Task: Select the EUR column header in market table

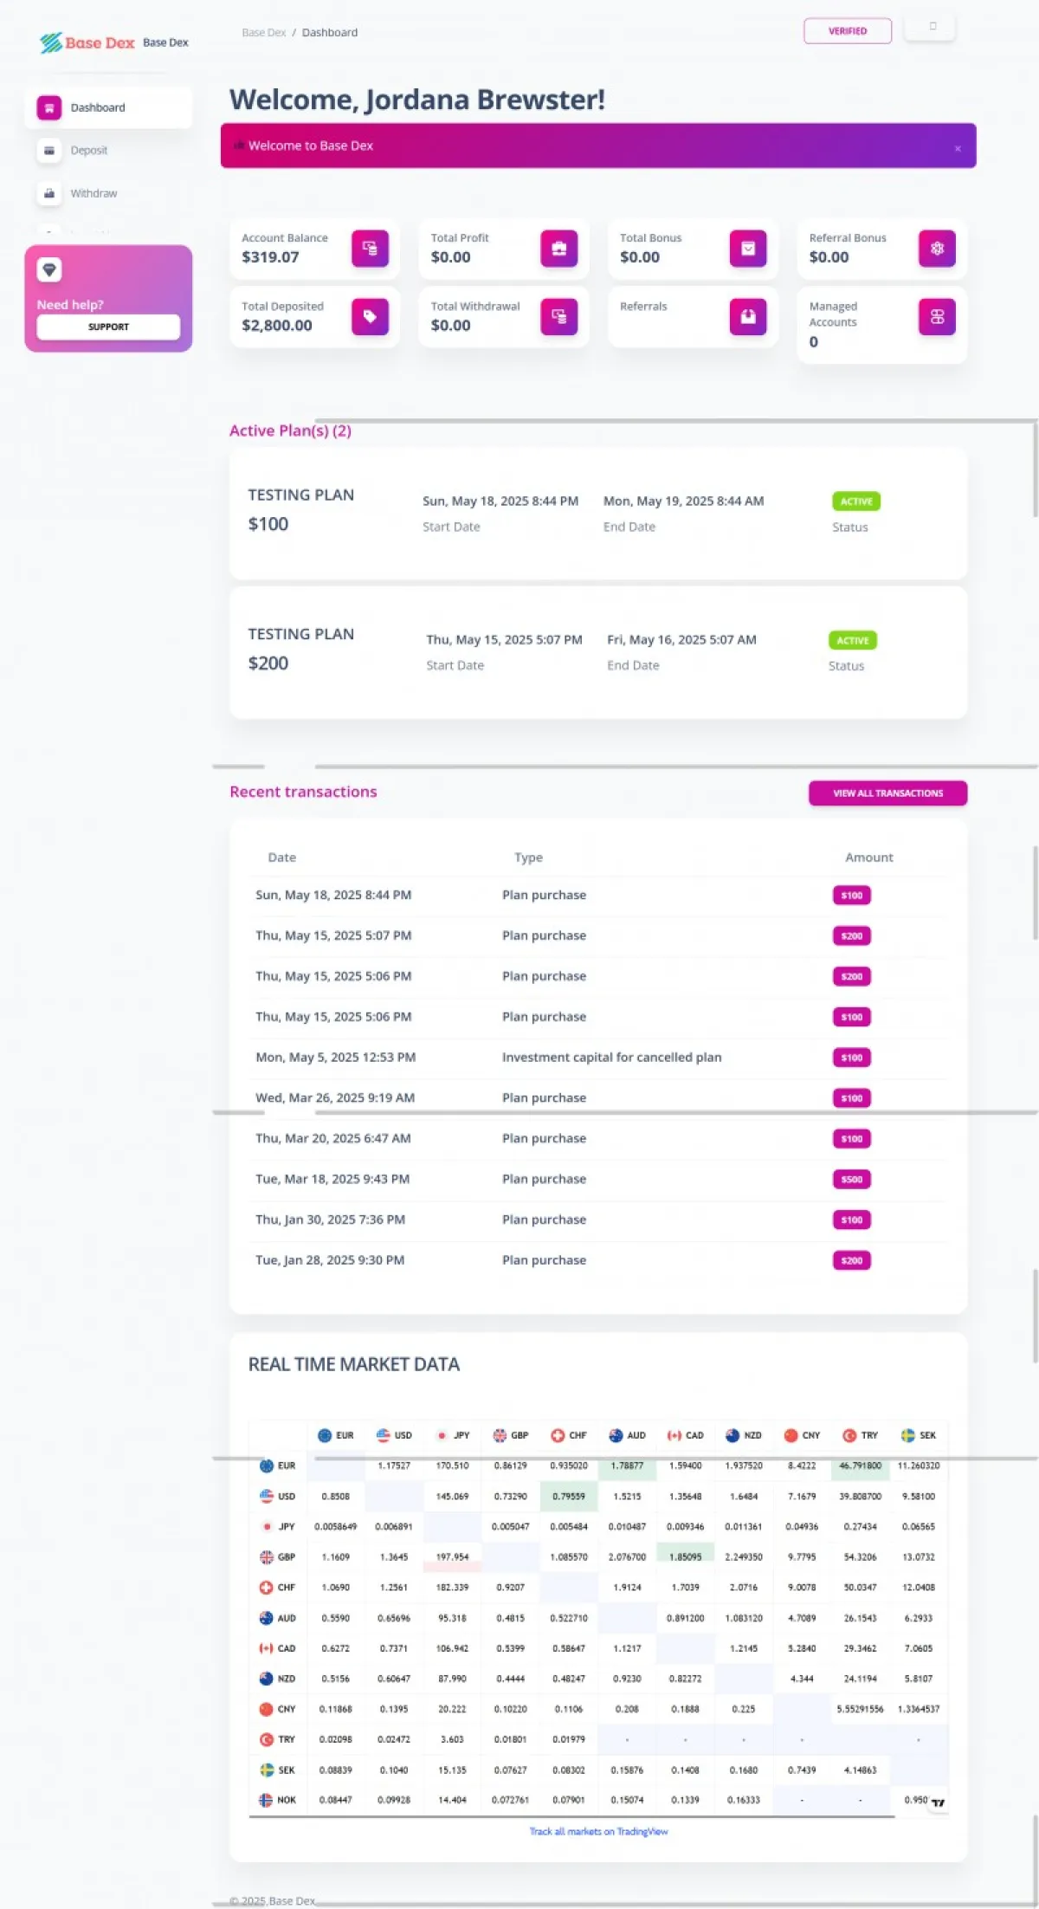Action: point(336,1435)
